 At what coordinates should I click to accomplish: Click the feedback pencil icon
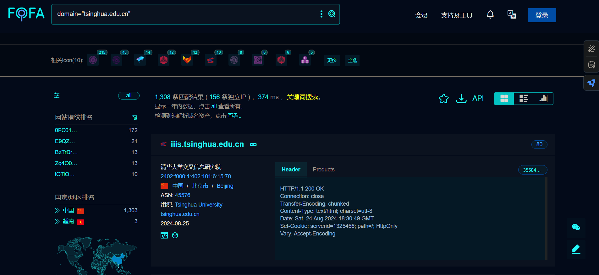coord(576,249)
